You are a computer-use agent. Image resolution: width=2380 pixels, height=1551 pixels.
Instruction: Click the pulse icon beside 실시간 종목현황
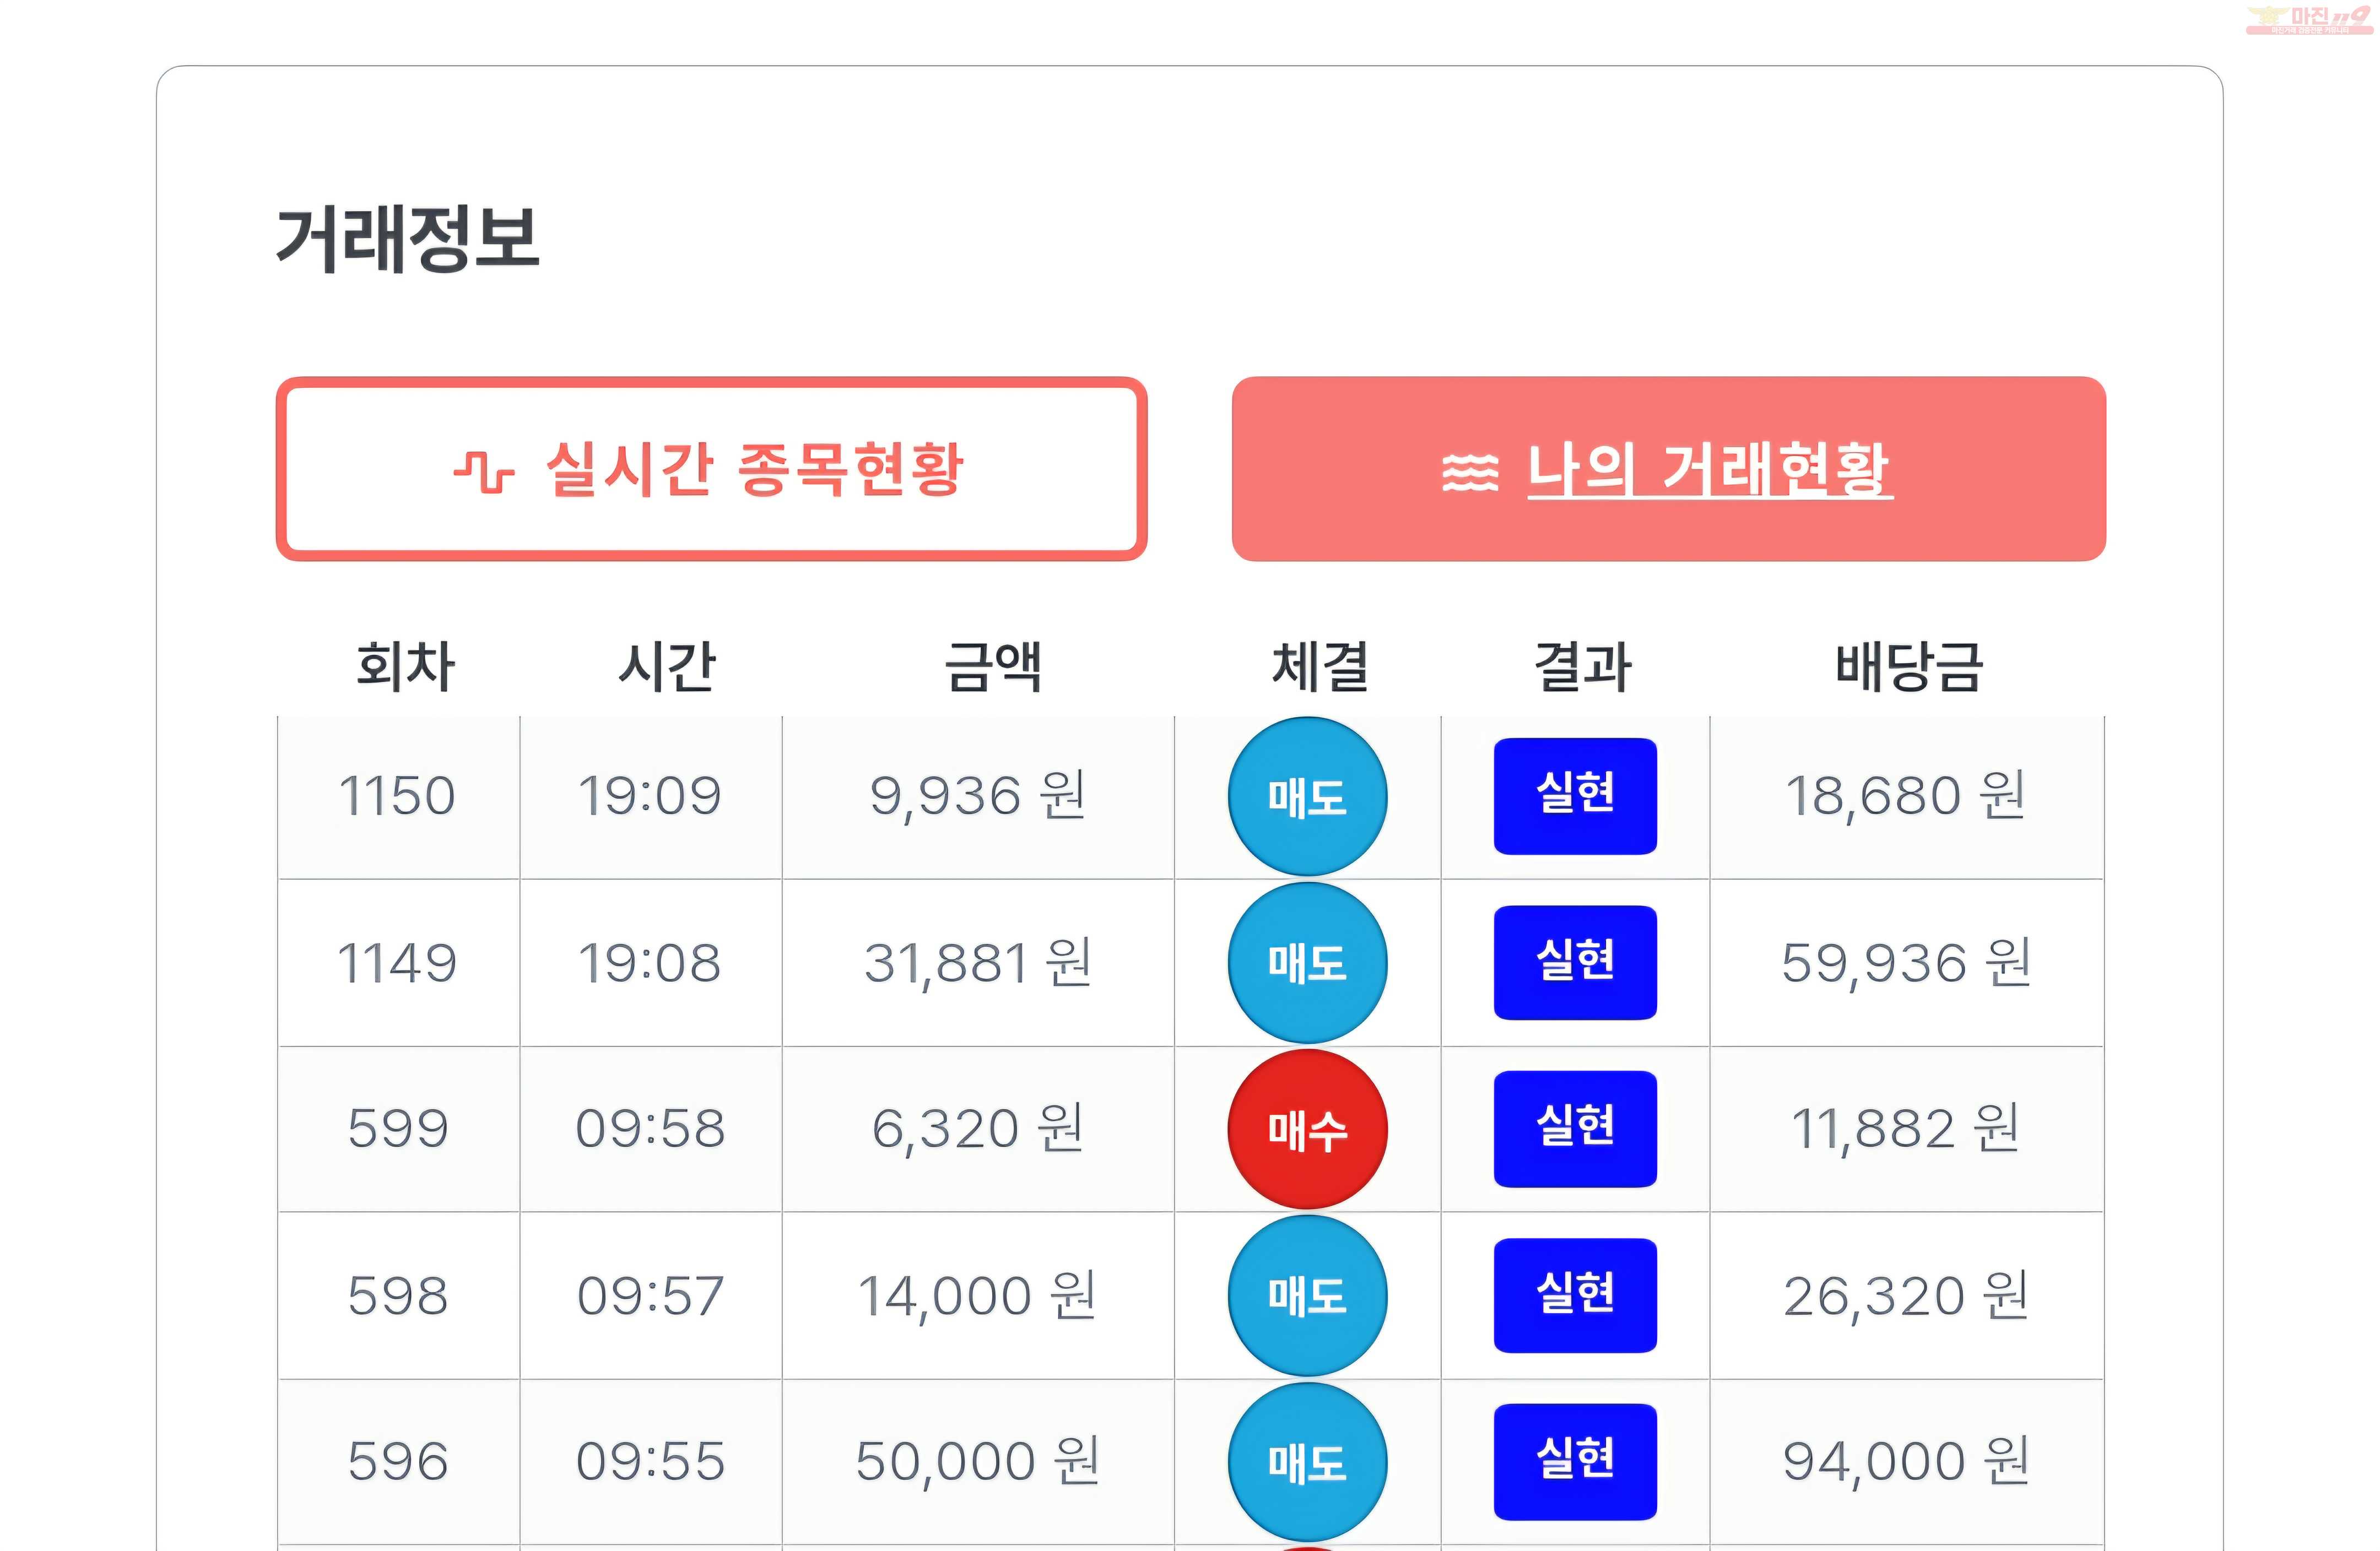click(x=484, y=471)
